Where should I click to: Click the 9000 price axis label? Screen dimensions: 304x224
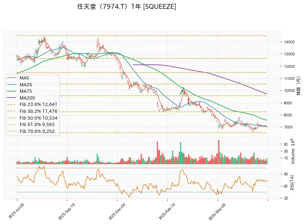(x=288, y=103)
